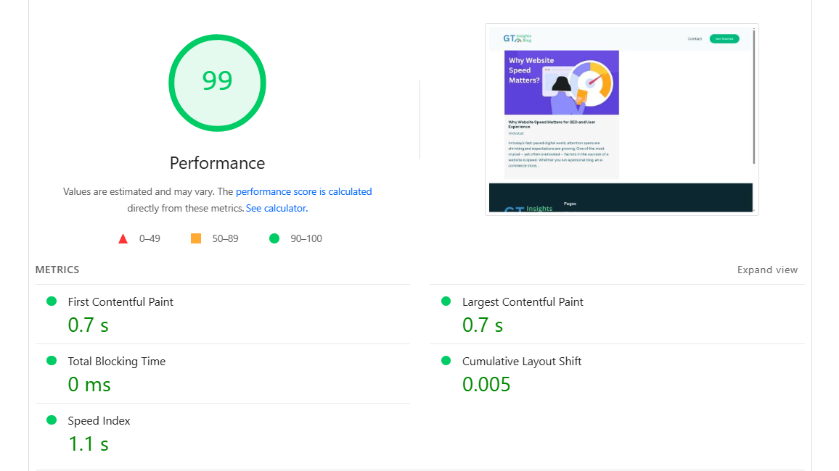This screenshot has height=471, width=839.
Task: Click the 'Why Website Speed Matters?' banner image
Action: [562, 83]
